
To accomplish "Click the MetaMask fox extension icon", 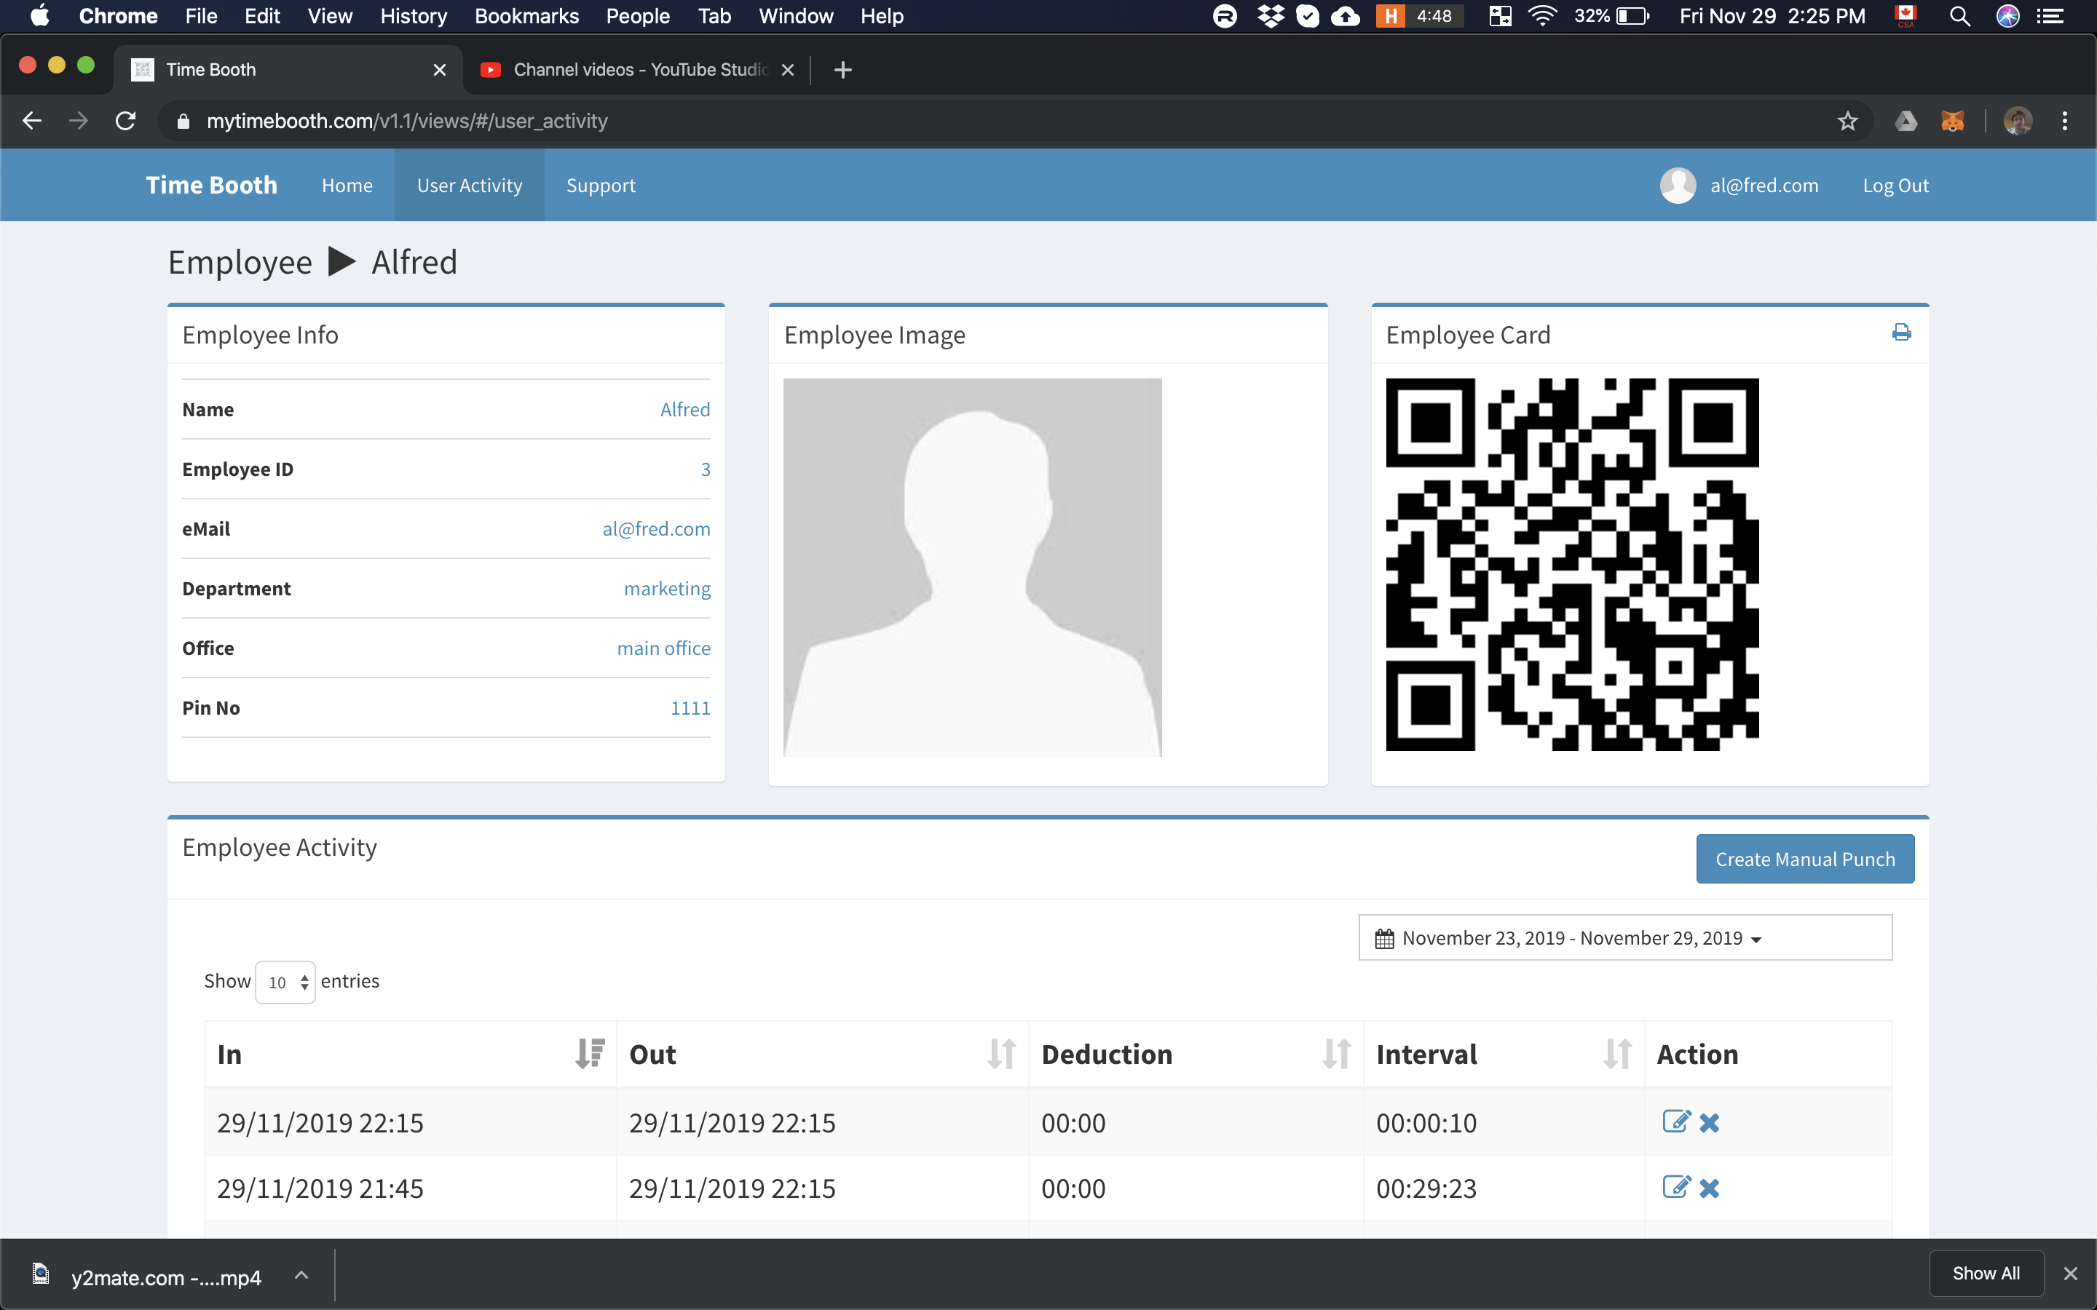I will 1951,122.
